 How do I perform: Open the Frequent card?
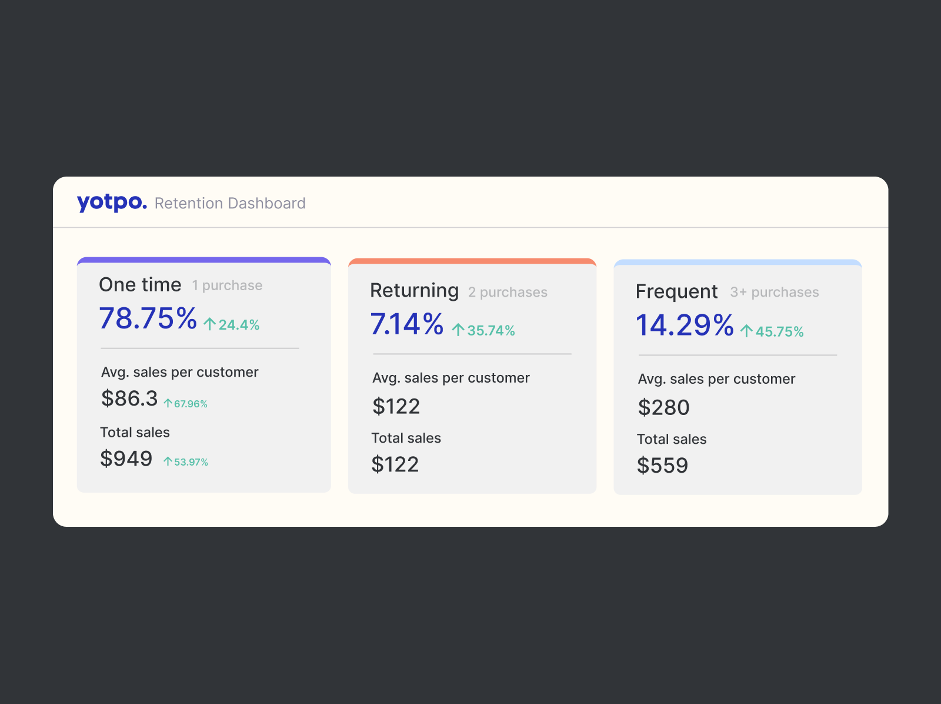click(738, 377)
